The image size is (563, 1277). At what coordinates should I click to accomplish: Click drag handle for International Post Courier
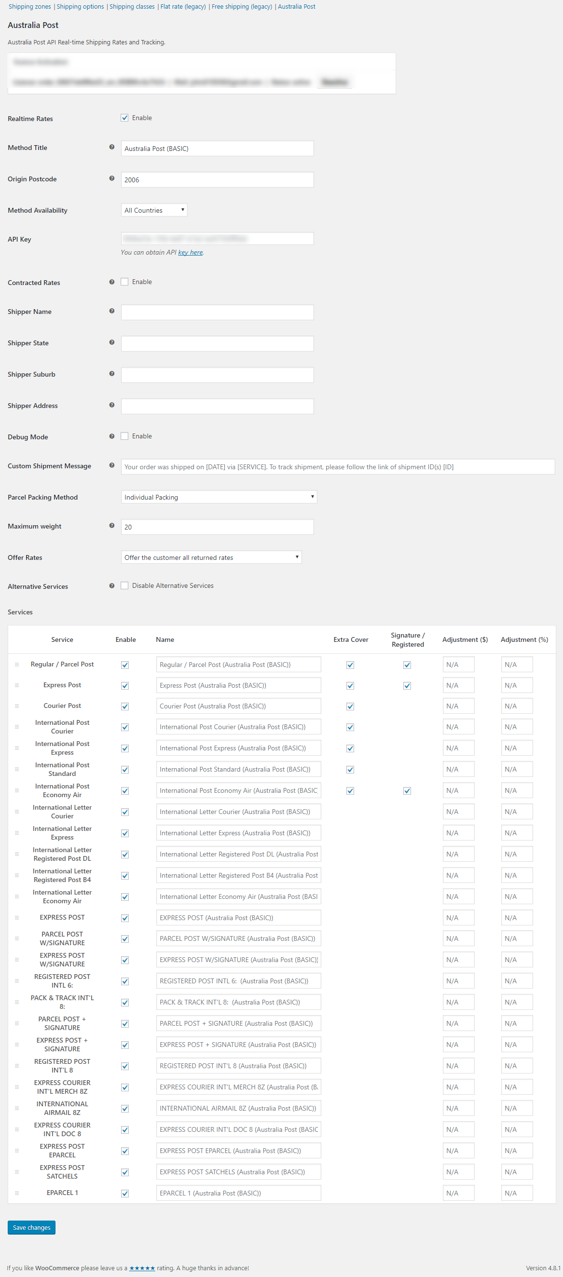click(x=17, y=727)
